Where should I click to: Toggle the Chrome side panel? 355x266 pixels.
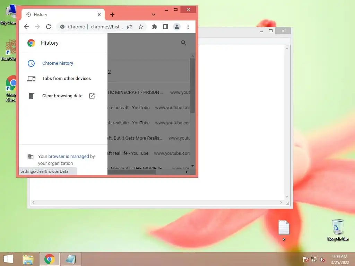pos(165,27)
